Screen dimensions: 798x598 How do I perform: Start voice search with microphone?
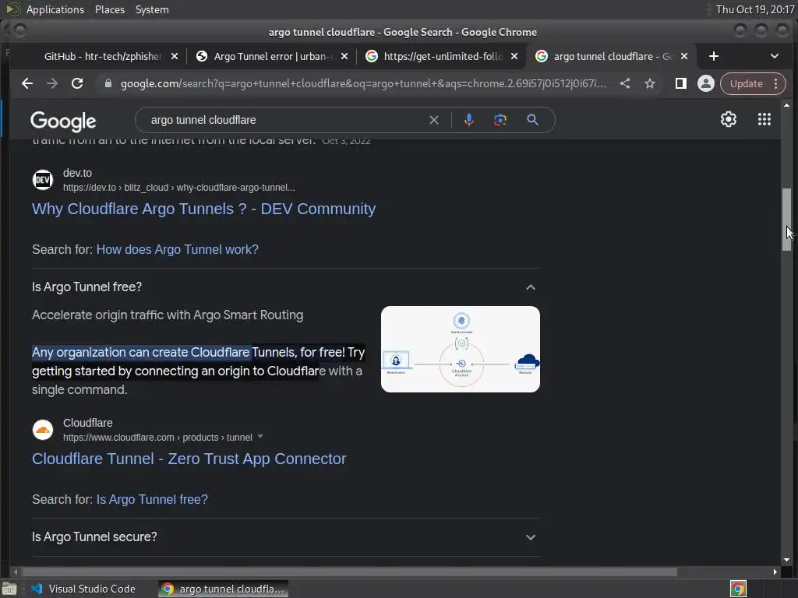point(468,120)
